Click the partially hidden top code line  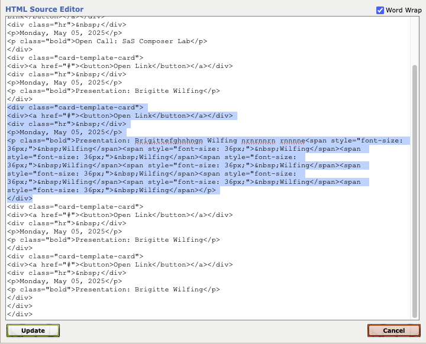click(x=47, y=17)
